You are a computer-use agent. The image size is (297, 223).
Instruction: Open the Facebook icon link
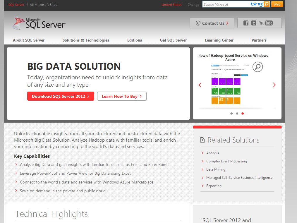246,23
